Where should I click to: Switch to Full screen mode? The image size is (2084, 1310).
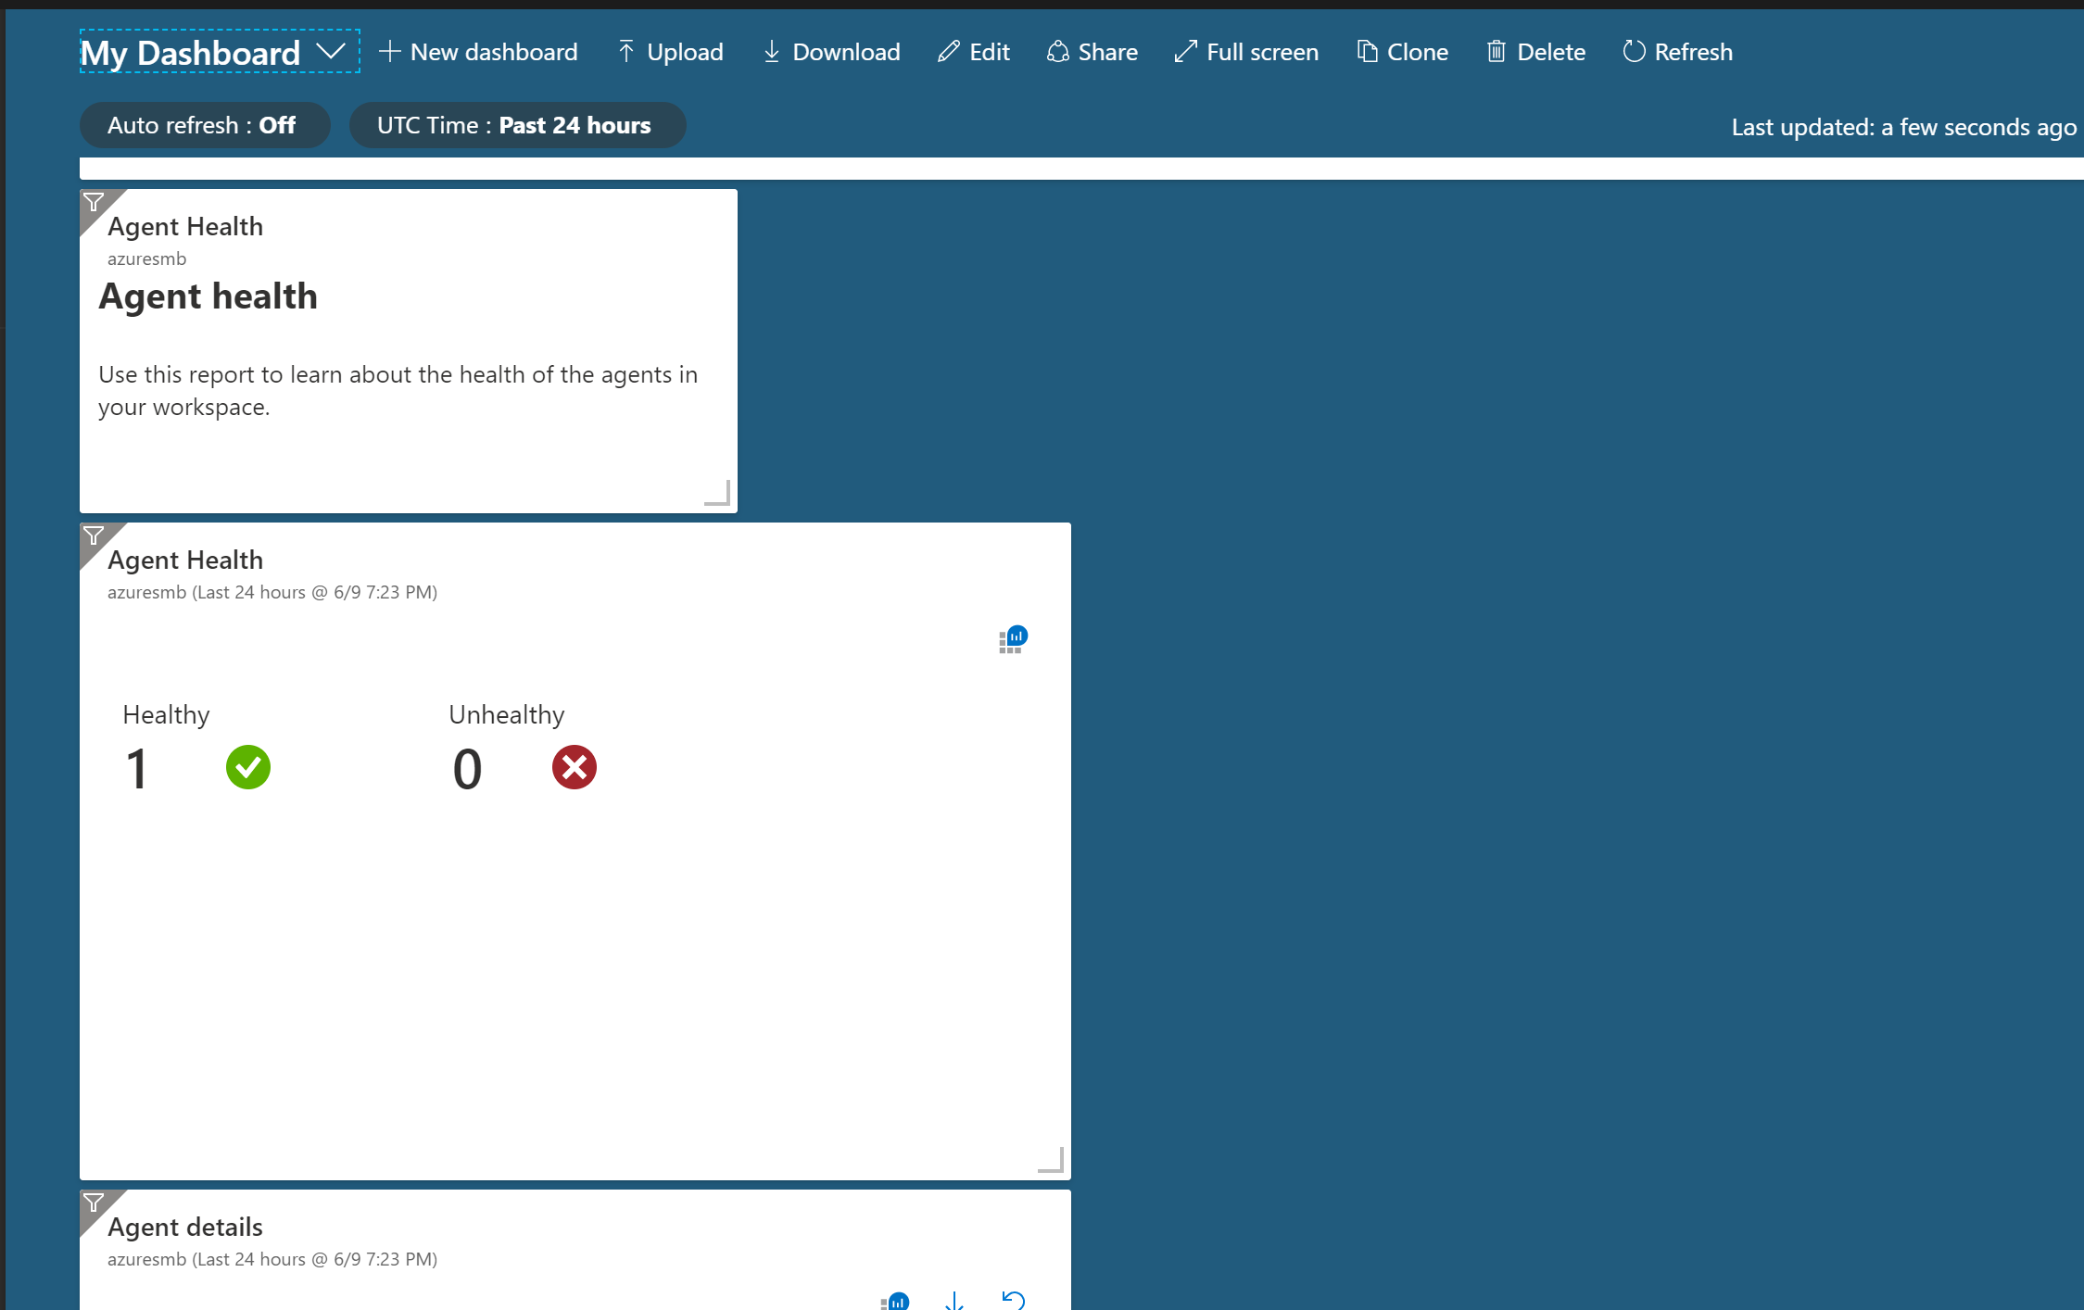click(1245, 52)
